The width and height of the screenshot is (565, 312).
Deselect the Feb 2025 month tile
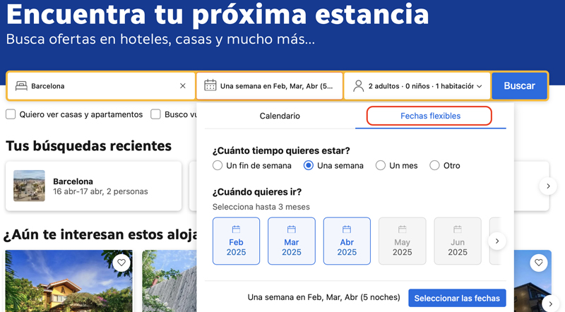click(x=236, y=241)
